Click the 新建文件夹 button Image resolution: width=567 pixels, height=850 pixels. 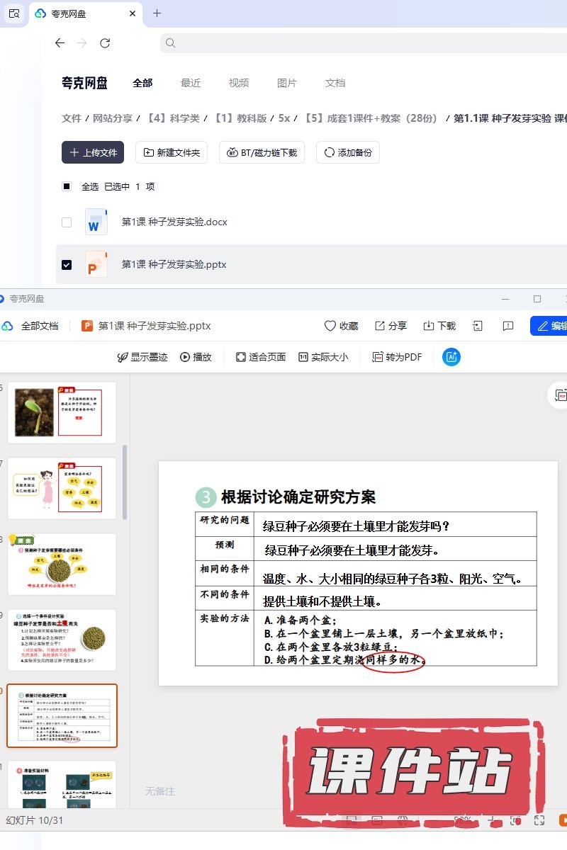[172, 152]
